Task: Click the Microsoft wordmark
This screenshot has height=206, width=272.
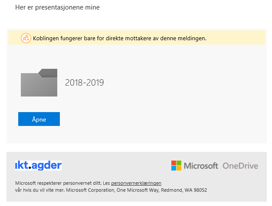Action: pyautogui.click(x=201, y=166)
